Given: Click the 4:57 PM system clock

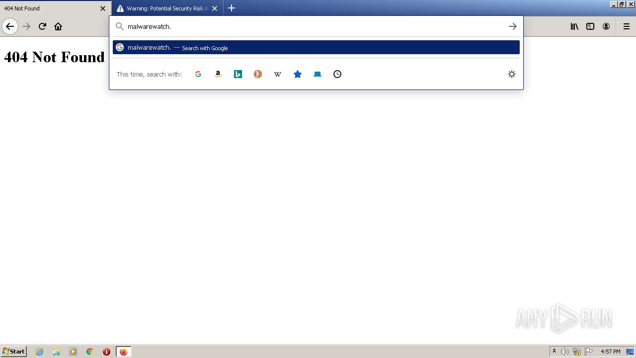Looking at the screenshot, I should click(x=610, y=352).
